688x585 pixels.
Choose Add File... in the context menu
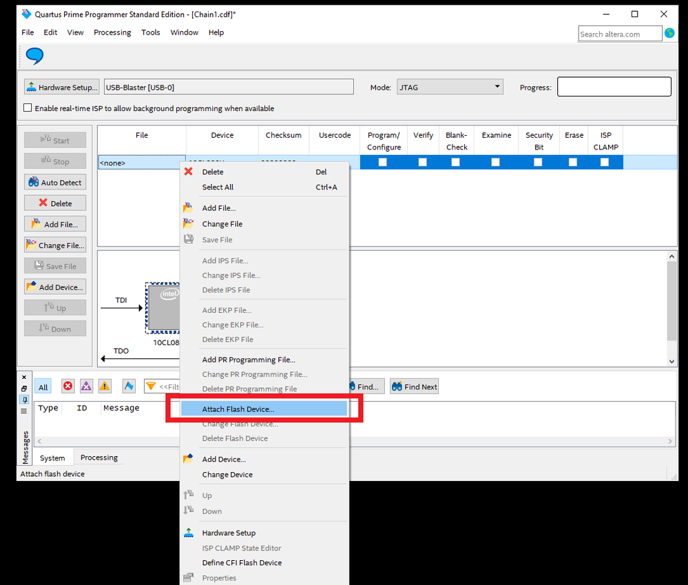(x=264, y=208)
